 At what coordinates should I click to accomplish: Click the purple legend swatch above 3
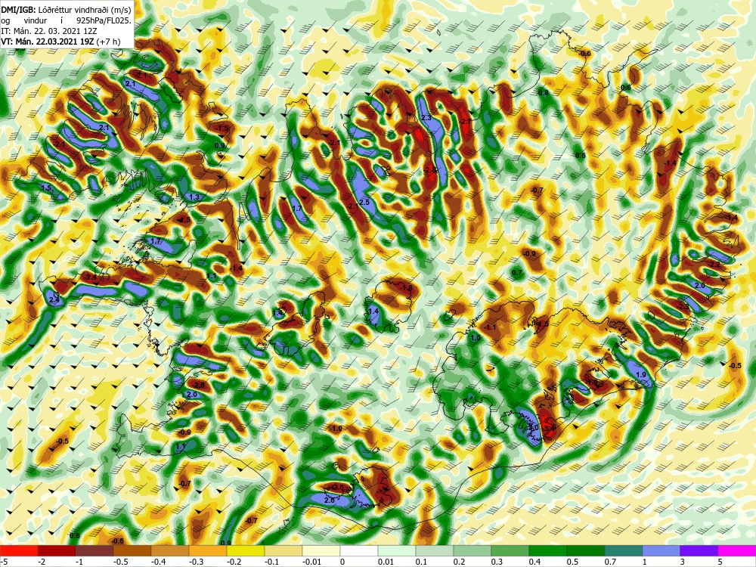point(699,550)
